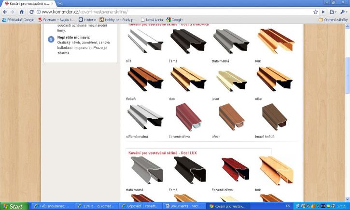The height and width of the screenshot is (210, 350).
Task: Open the Google bookmark
Action: tap(174, 20)
